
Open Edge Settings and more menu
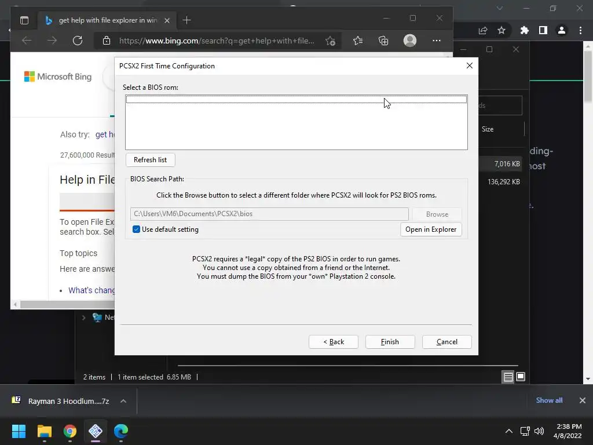437,41
